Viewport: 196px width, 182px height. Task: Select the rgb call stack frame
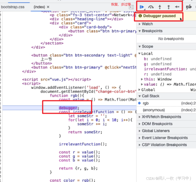pos(166,103)
